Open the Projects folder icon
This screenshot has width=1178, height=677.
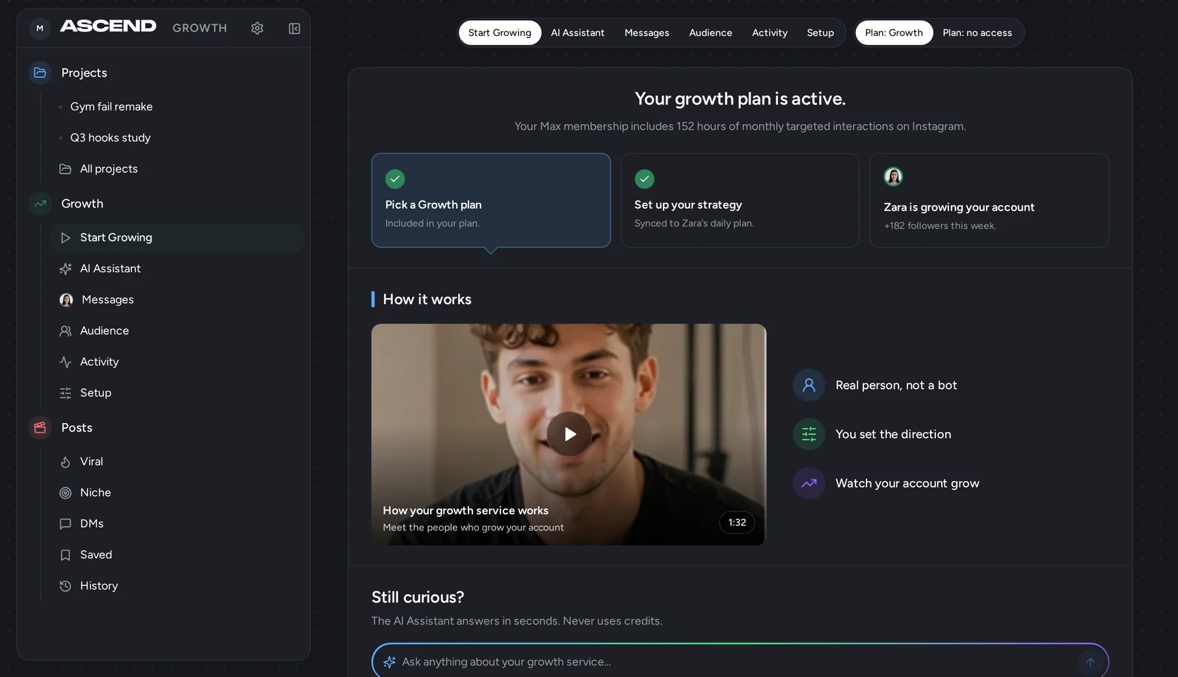pyautogui.click(x=40, y=73)
